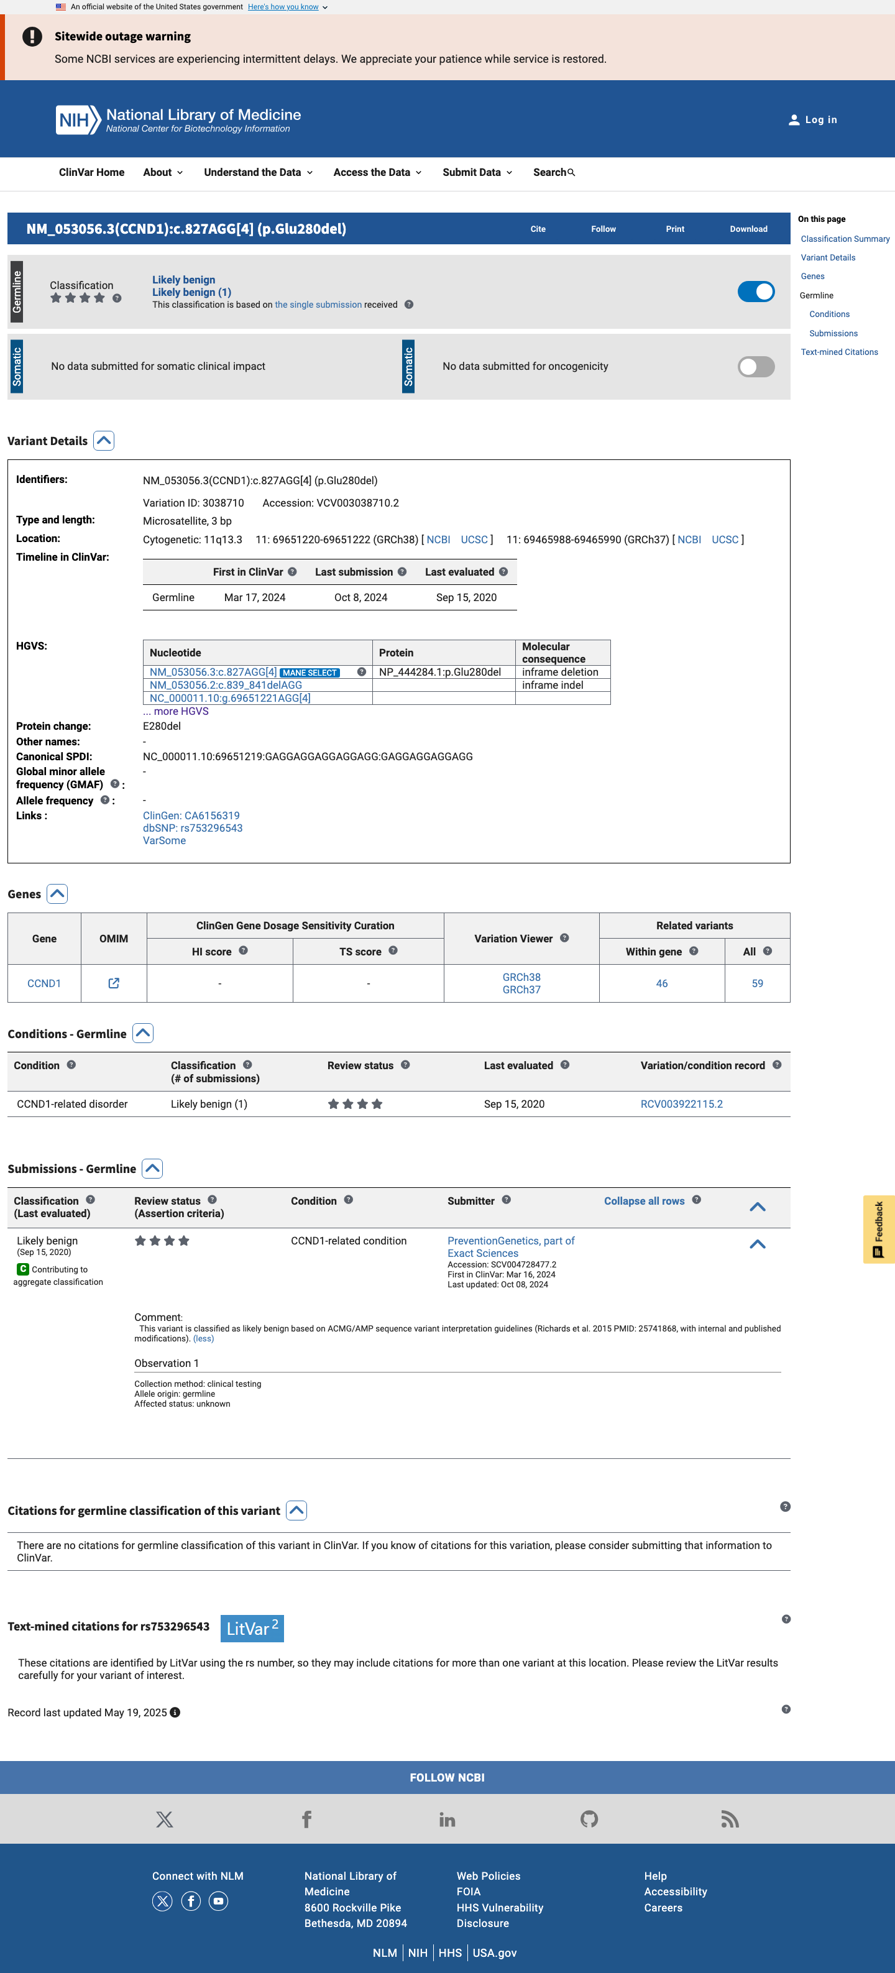895x1973 pixels.
Task: Open the CCND1 gene link
Action: 44,983
